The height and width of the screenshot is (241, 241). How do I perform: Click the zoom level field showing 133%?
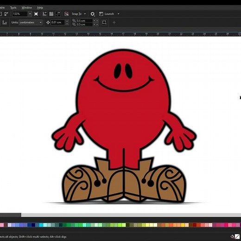pos(20,14)
